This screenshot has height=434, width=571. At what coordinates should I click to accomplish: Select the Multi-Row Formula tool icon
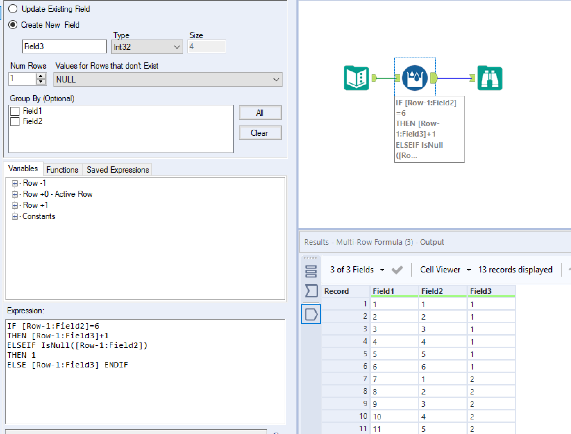pos(415,77)
